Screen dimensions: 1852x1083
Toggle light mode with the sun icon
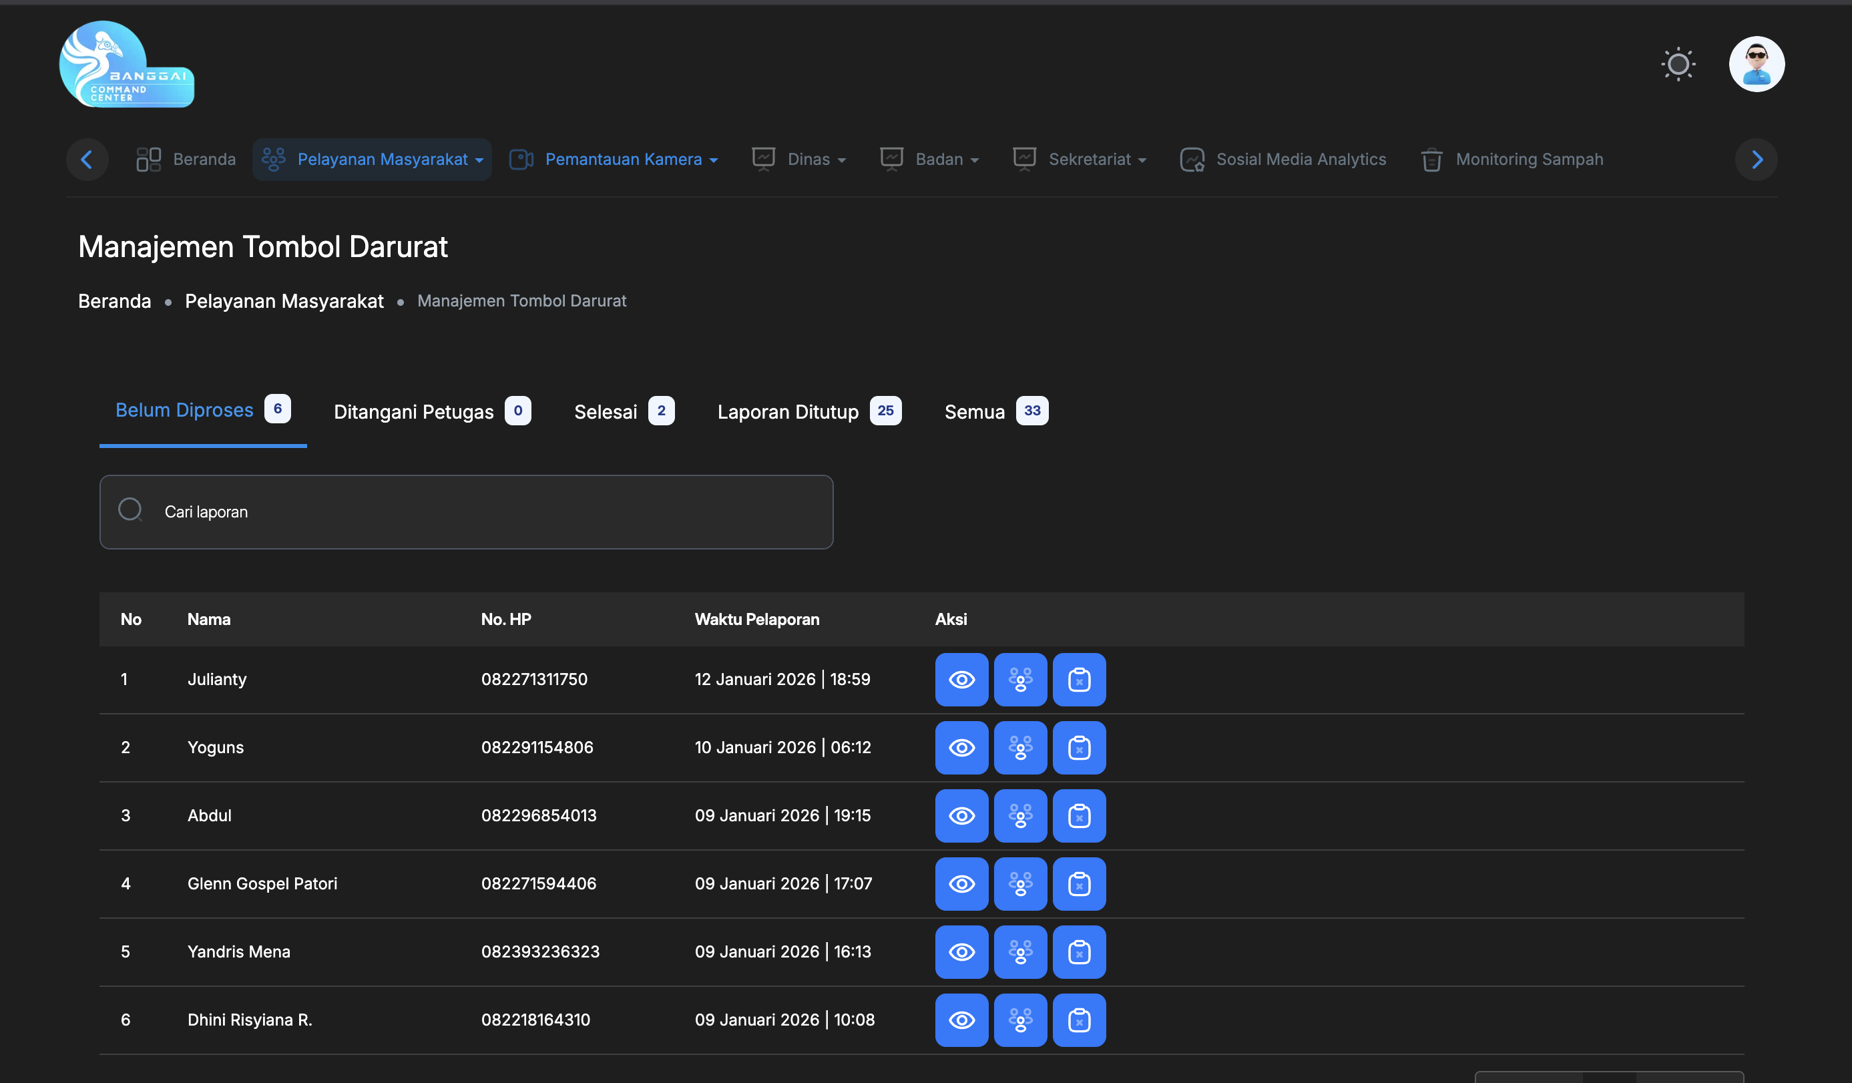[1678, 64]
